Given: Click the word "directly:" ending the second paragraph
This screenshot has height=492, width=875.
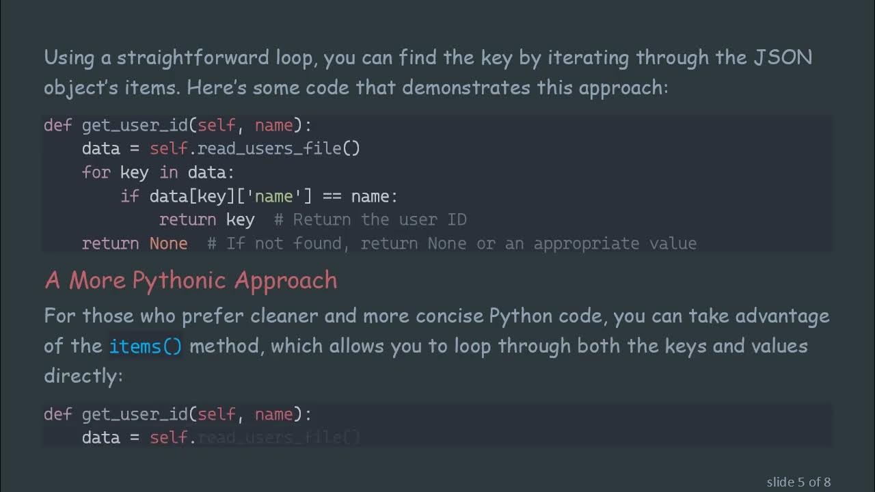Looking at the screenshot, I should click(83, 375).
